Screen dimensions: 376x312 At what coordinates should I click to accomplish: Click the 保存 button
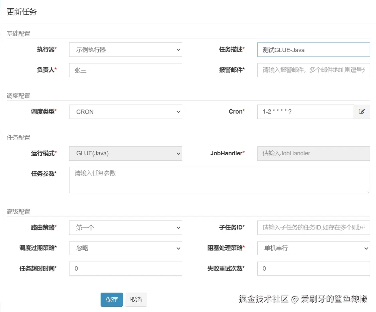[112, 300]
